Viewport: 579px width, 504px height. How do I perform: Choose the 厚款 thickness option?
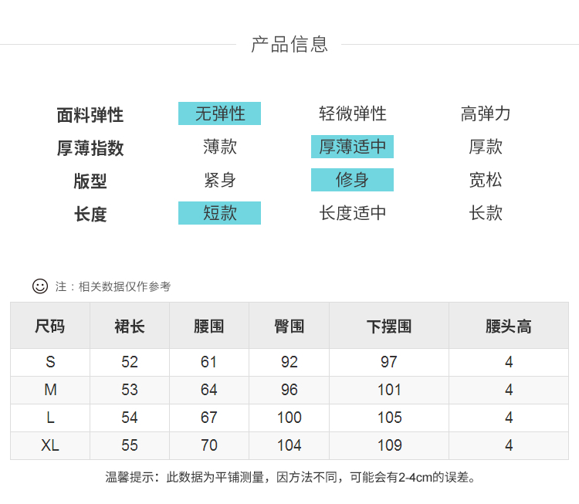click(x=486, y=147)
